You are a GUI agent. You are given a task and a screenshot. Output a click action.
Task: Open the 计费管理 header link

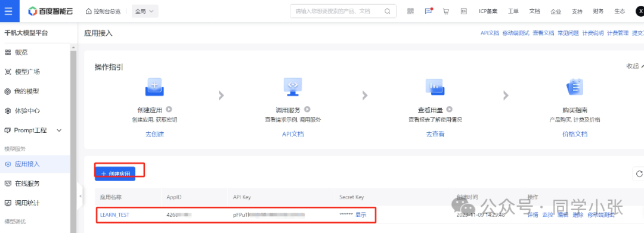(x=618, y=33)
